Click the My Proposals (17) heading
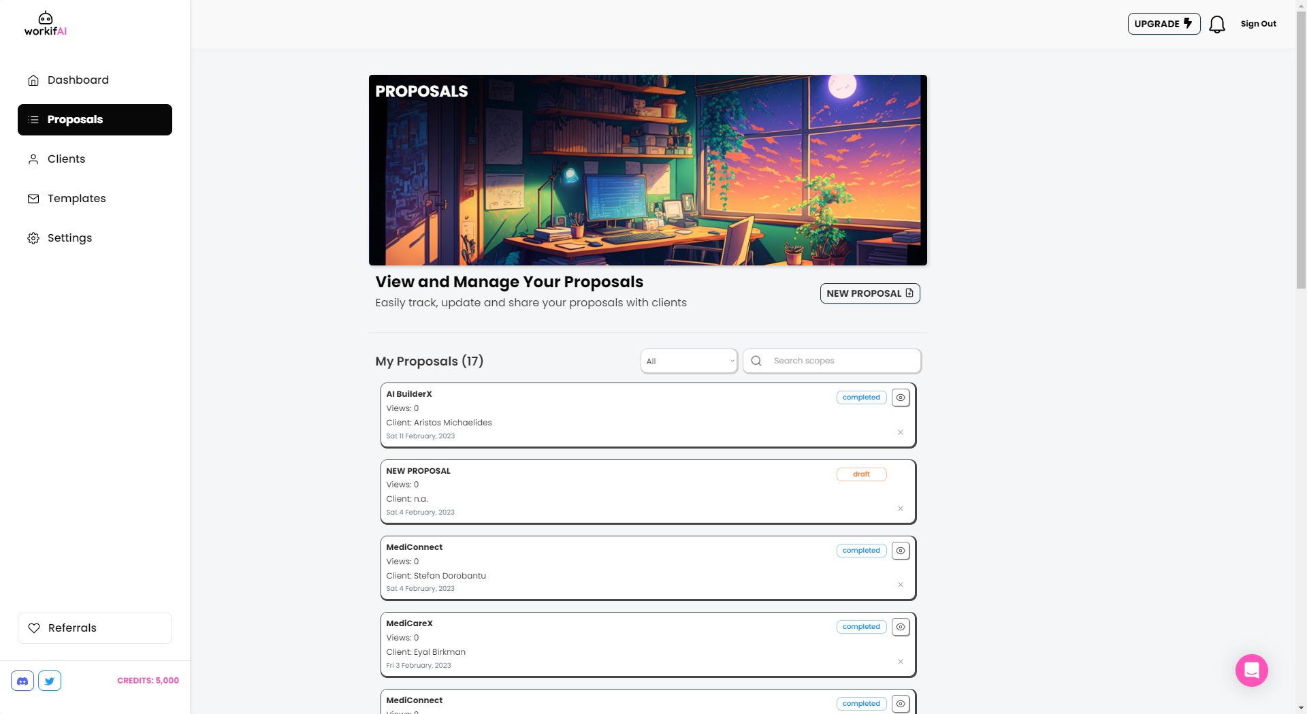The image size is (1307, 714). [x=429, y=361]
